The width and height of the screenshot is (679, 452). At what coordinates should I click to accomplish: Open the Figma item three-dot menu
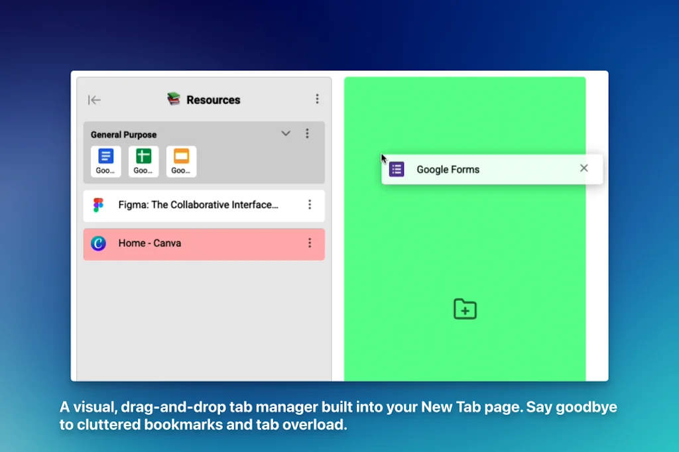tap(310, 205)
